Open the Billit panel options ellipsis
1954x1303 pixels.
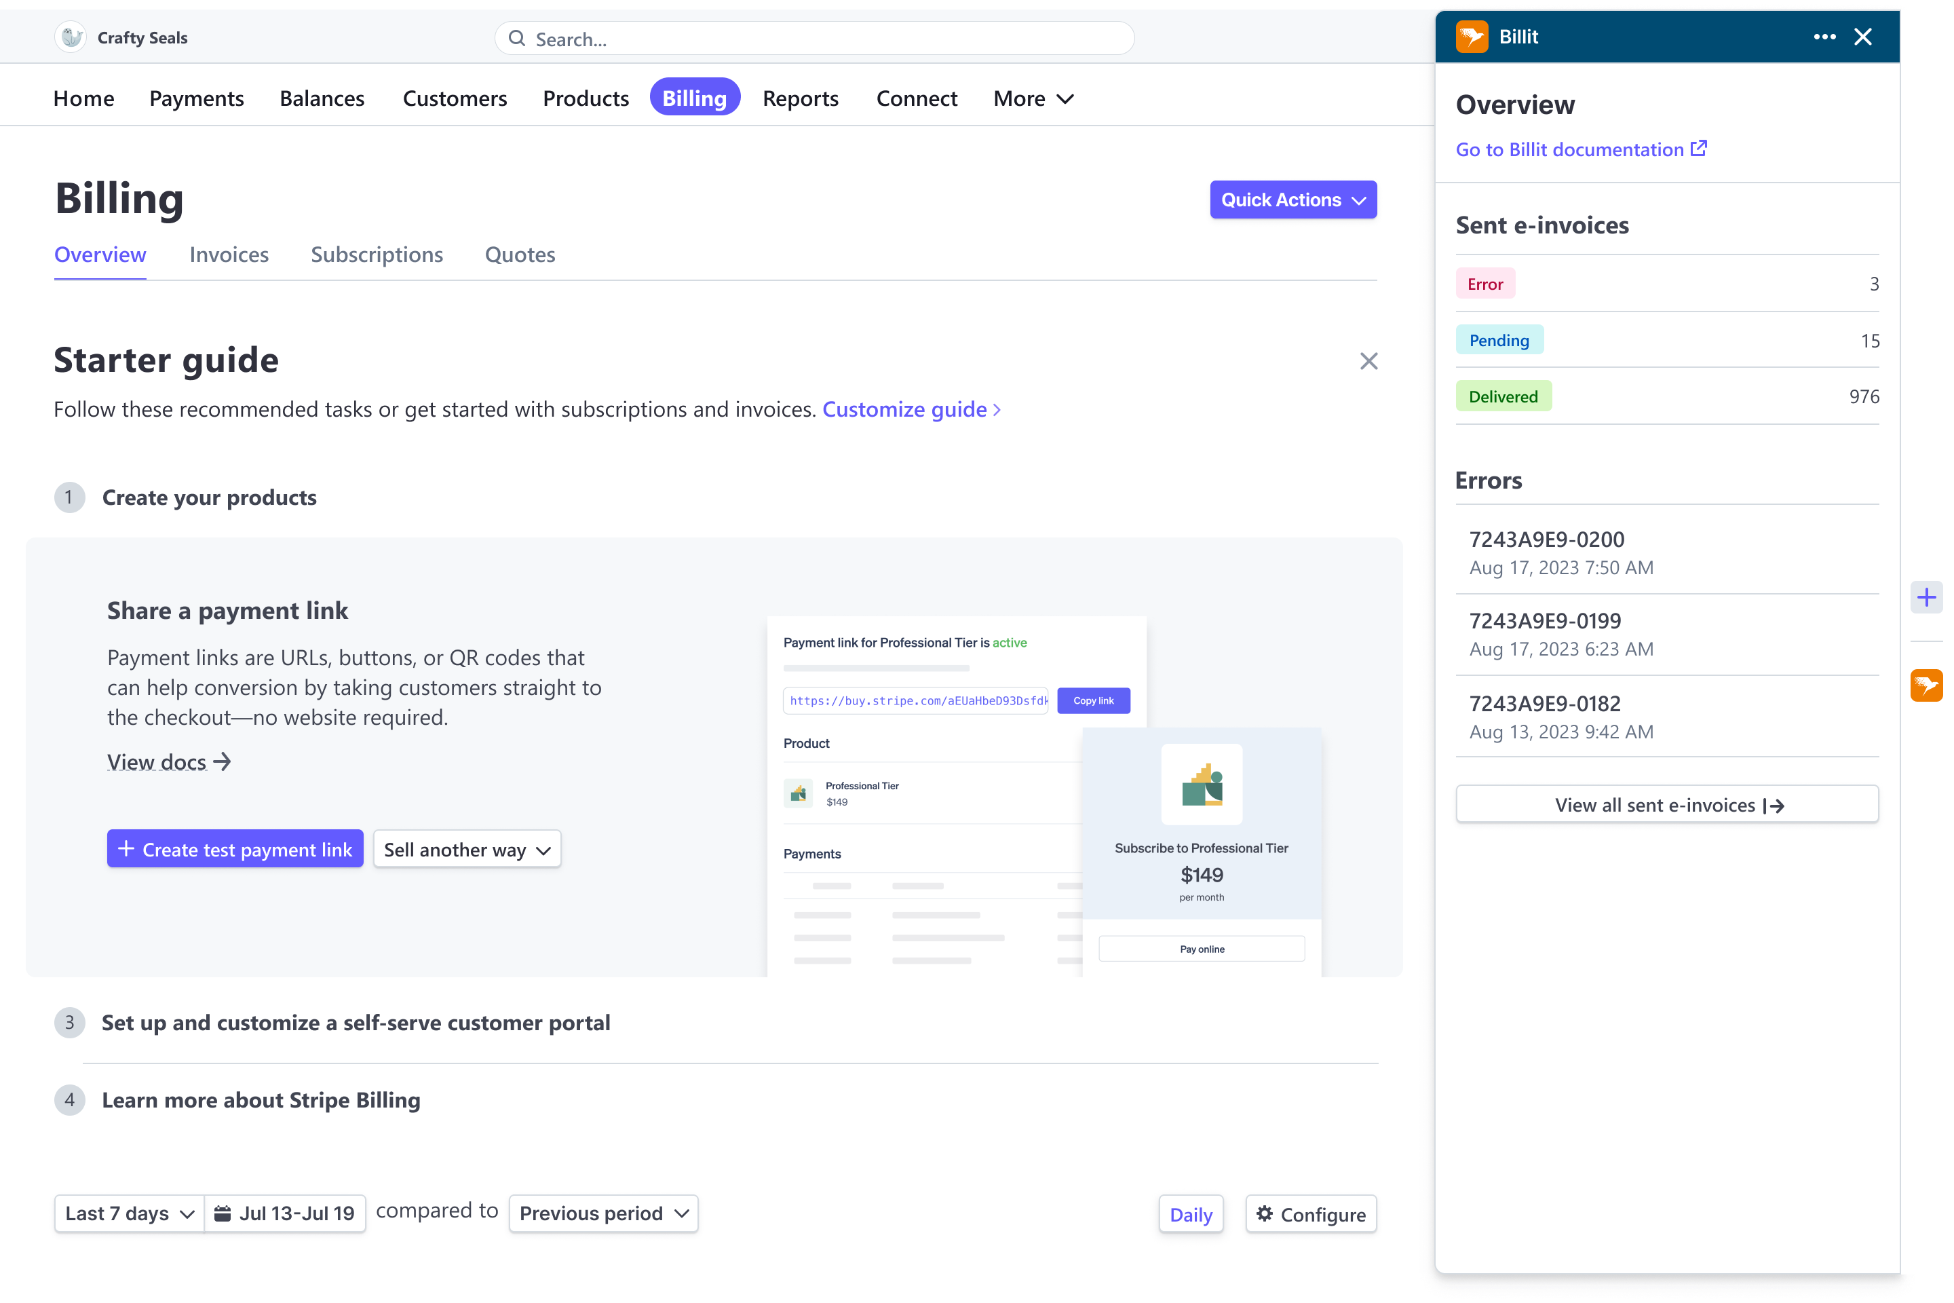point(1824,37)
